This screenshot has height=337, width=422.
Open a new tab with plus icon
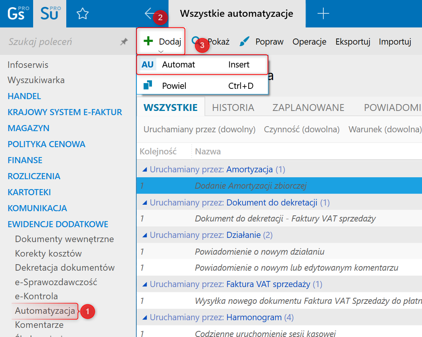323,14
